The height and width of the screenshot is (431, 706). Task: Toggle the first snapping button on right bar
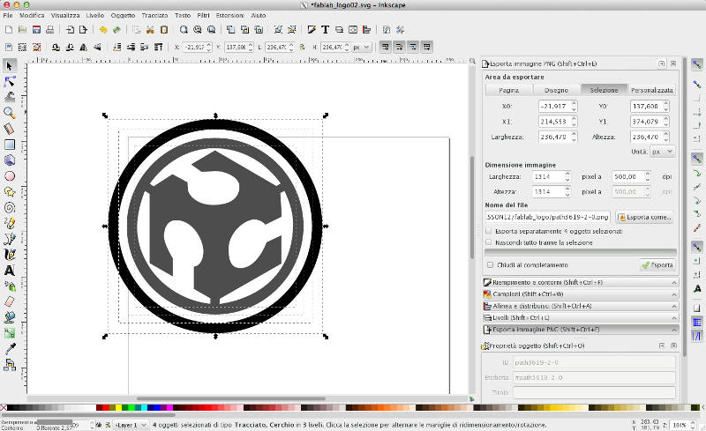[696, 65]
